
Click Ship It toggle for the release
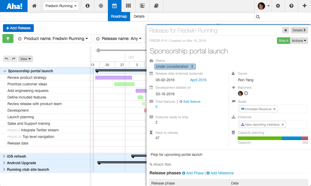pyautogui.click(x=283, y=40)
